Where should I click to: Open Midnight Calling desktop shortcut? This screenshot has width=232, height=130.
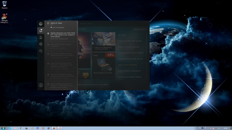[4, 18]
